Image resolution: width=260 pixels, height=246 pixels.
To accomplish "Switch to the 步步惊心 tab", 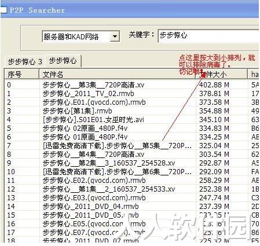I will click(63, 61).
